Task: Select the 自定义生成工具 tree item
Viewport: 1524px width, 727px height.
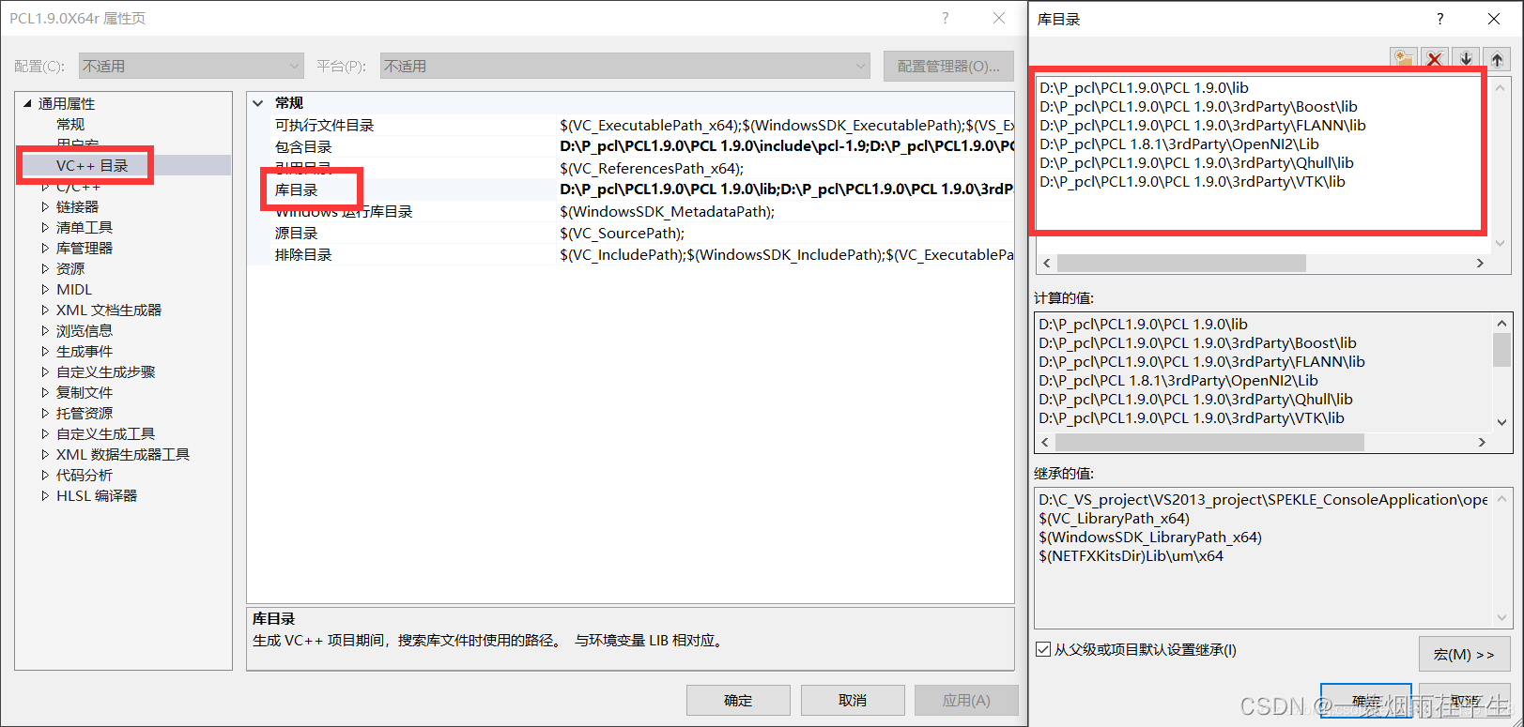Action: [x=106, y=433]
